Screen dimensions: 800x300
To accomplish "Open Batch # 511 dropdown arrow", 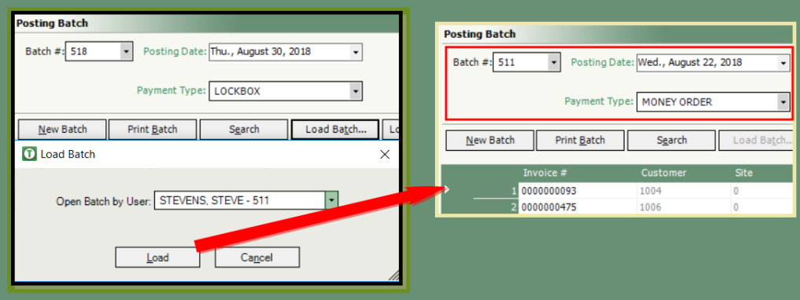I will point(554,62).
